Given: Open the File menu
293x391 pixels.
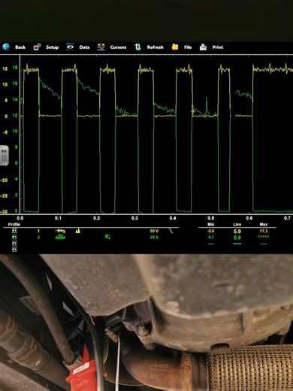Looking at the screenshot, I should (188, 47).
